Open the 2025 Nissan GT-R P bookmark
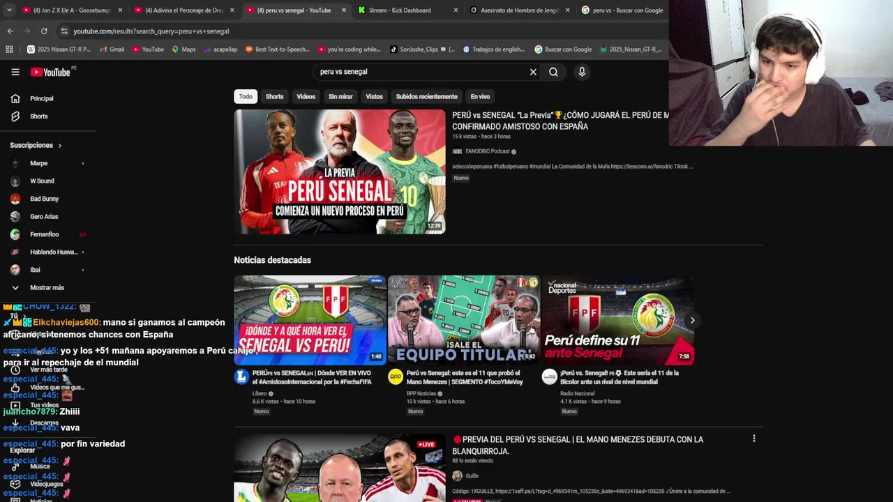This screenshot has height=502, width=893. pyautogui.click(x=59, y=50)
